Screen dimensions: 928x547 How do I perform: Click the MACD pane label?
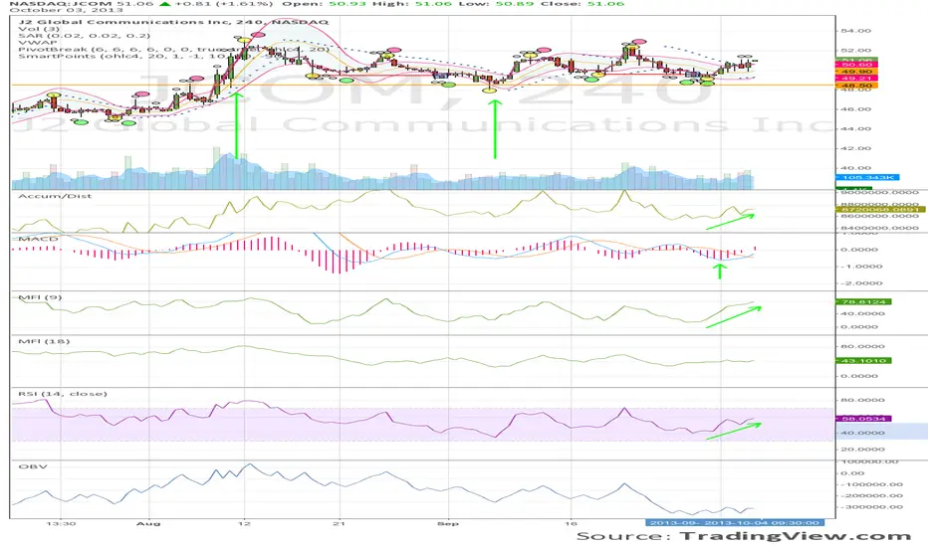(x=38, y=239)
